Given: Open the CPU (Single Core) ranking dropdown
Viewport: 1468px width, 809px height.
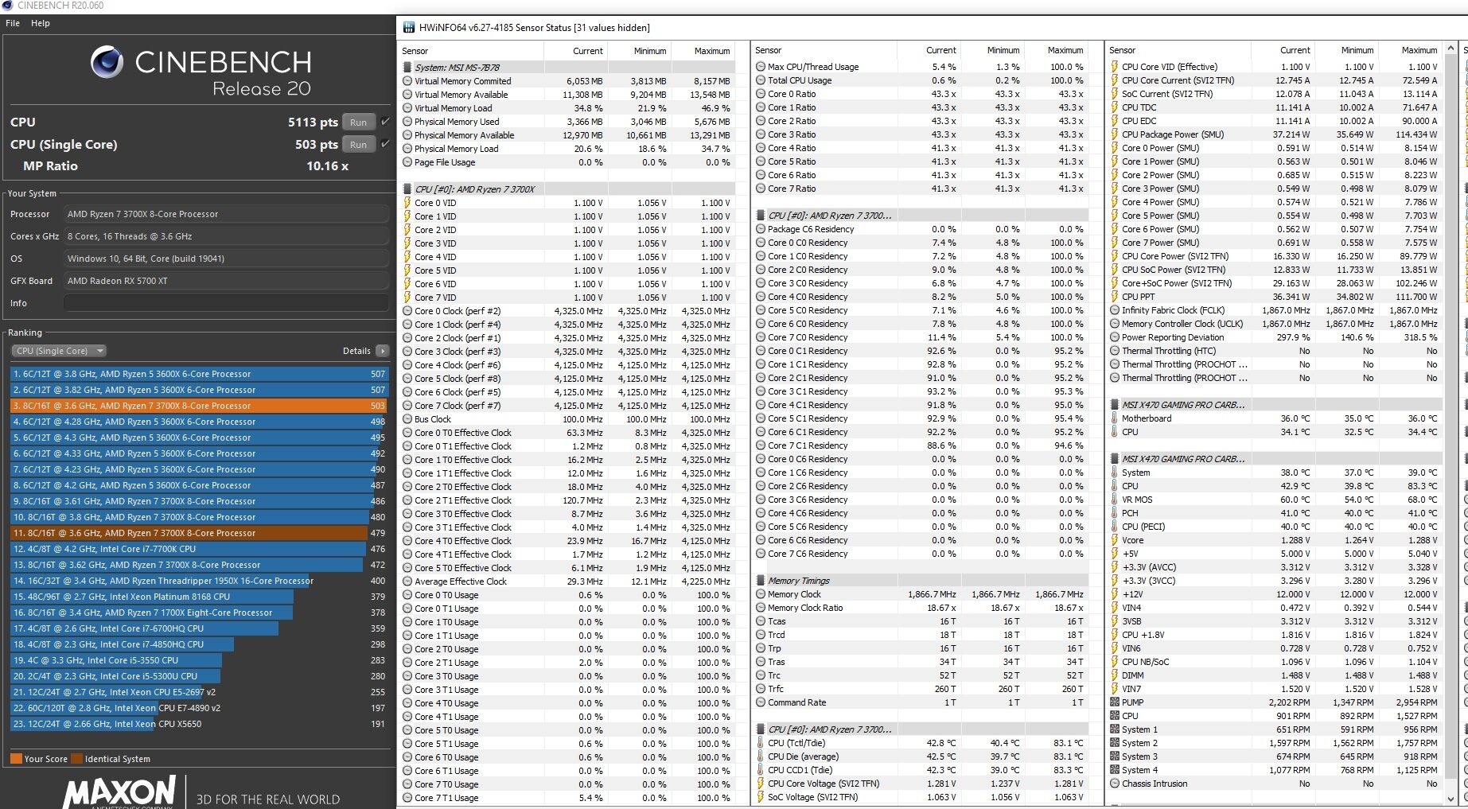Looking at the screenshot, I should pos(59,351).
